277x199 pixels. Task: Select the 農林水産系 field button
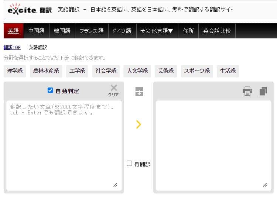(x=46, y=71)
